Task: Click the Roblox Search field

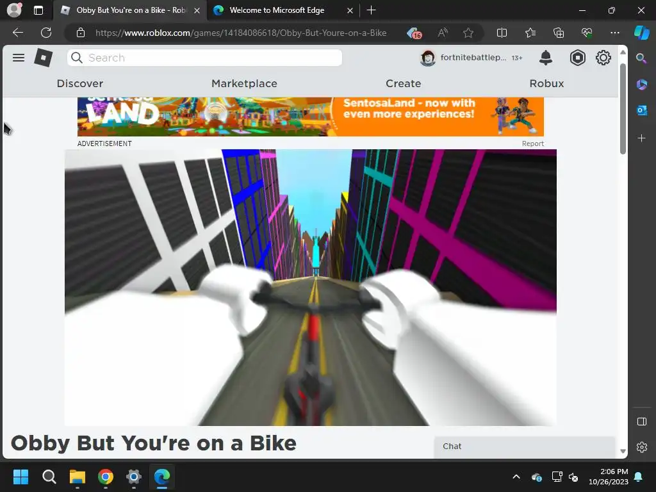Action: (204, 58)
